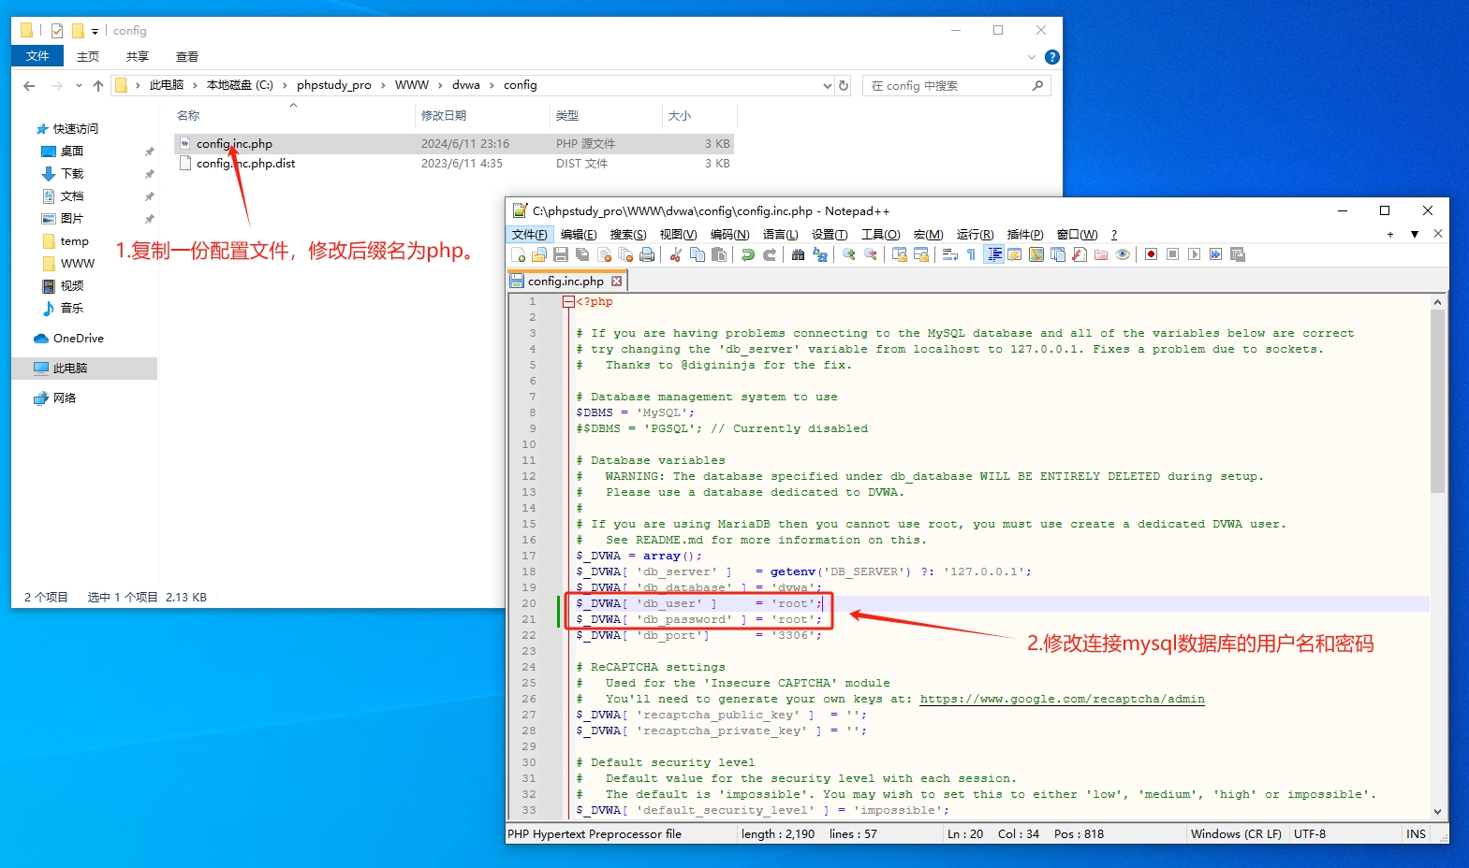Open the 搜索(S) menu
This screenshot has width=1469, height=868.
pos(628,235)
